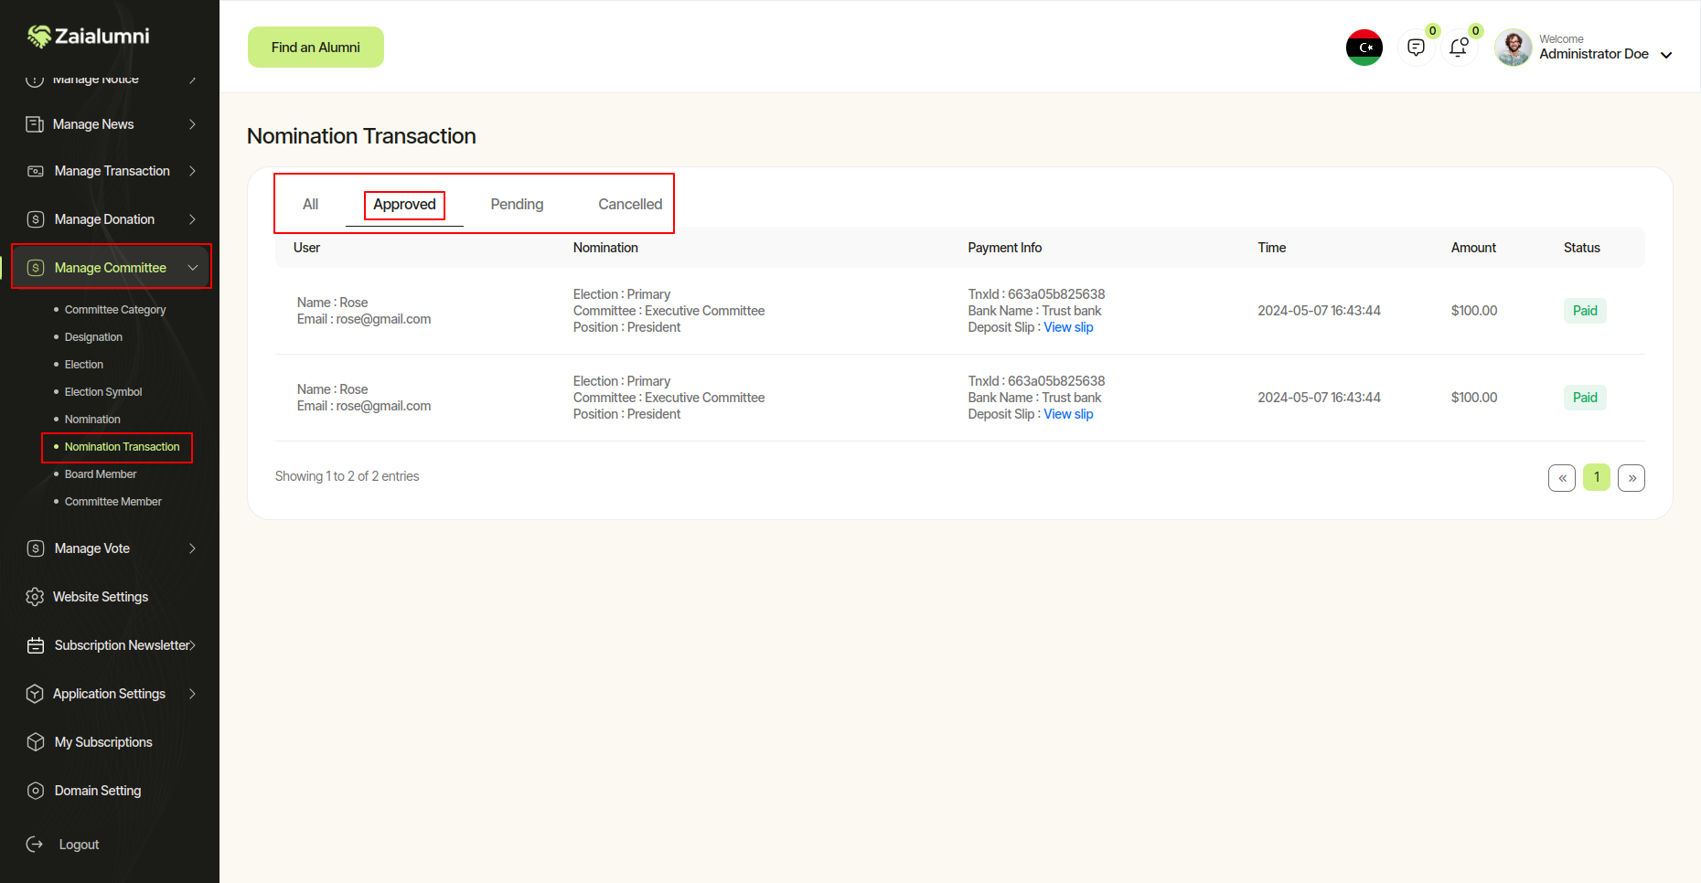Click the Manage Committee sidebar icon
Screen dimensions: 1701x883
[36, 268]
